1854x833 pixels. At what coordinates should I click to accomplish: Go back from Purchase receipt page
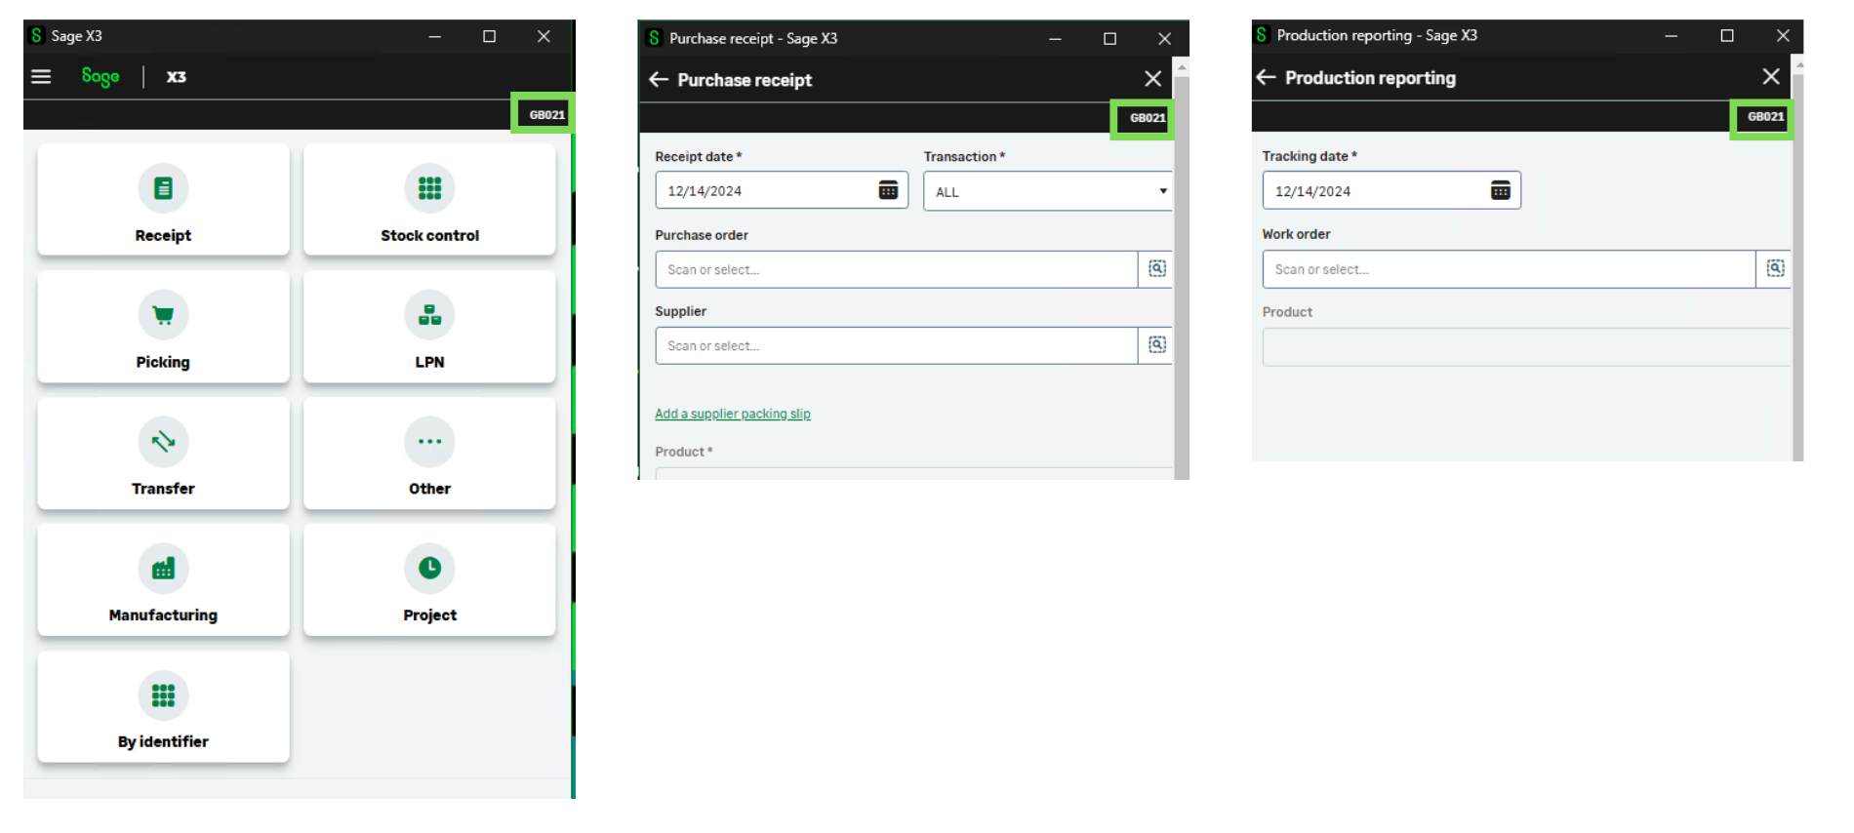point(659,79)
